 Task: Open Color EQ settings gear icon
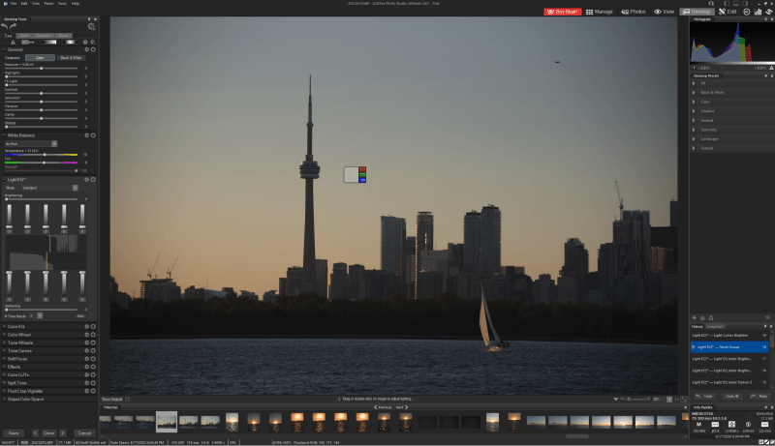point(86,327)
